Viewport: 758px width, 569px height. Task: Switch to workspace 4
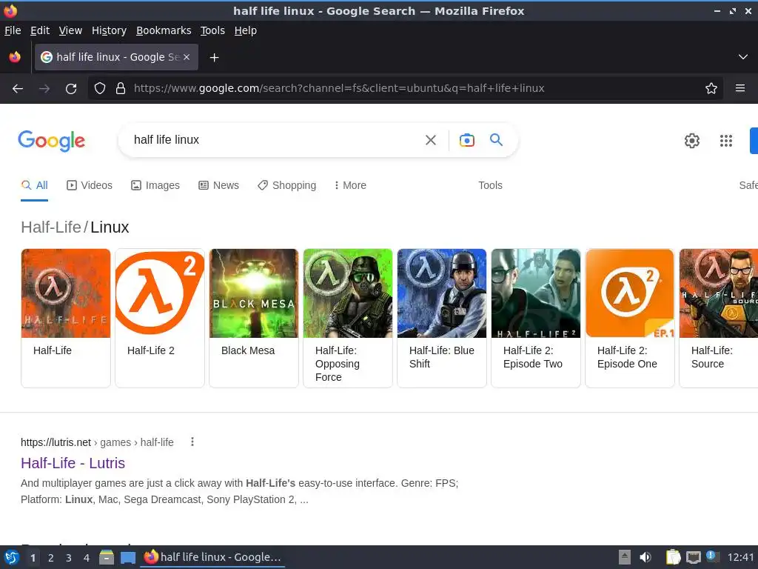point(87,558)
